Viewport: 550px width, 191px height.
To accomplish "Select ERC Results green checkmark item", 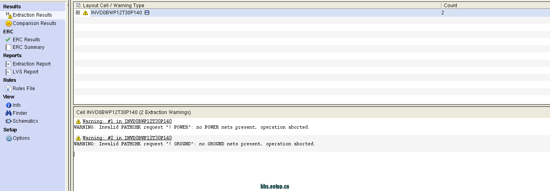I will coord(26,40).
